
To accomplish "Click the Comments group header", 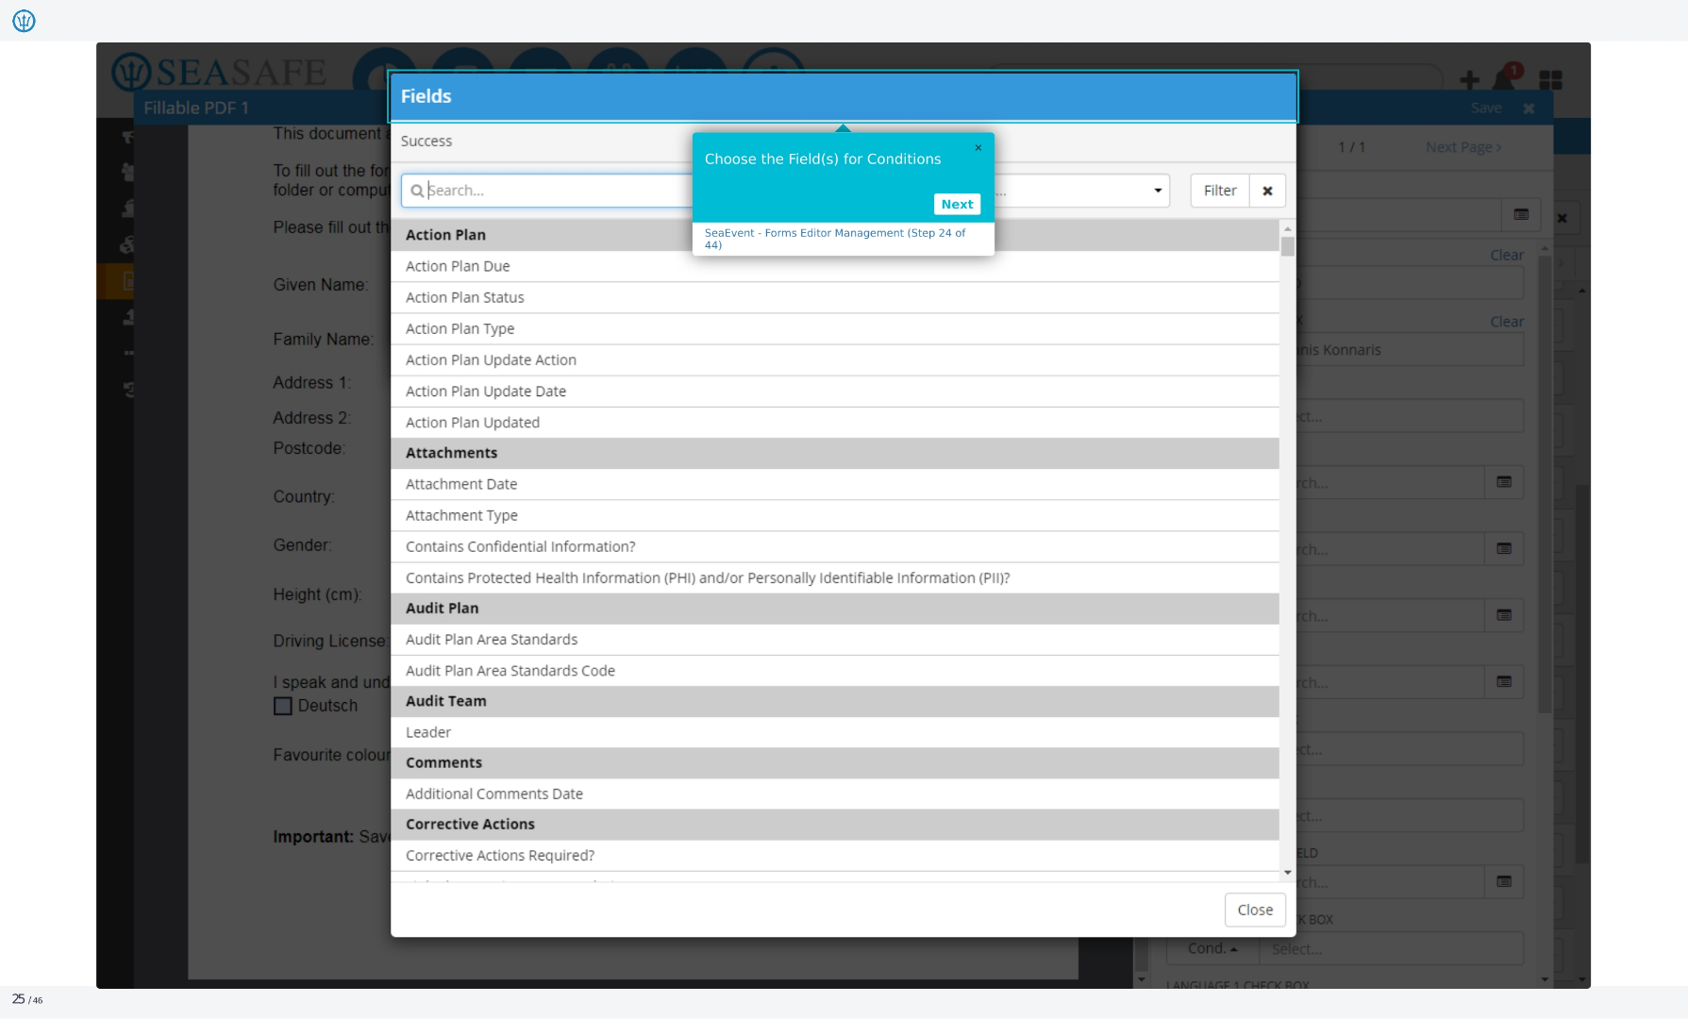I will (835, 762).
